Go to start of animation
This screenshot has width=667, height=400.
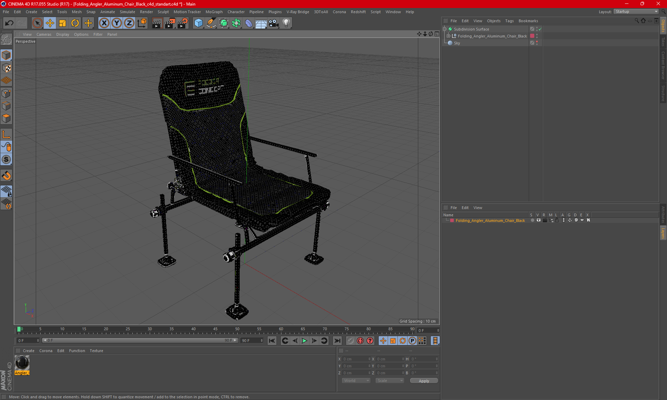click(272, 341)
